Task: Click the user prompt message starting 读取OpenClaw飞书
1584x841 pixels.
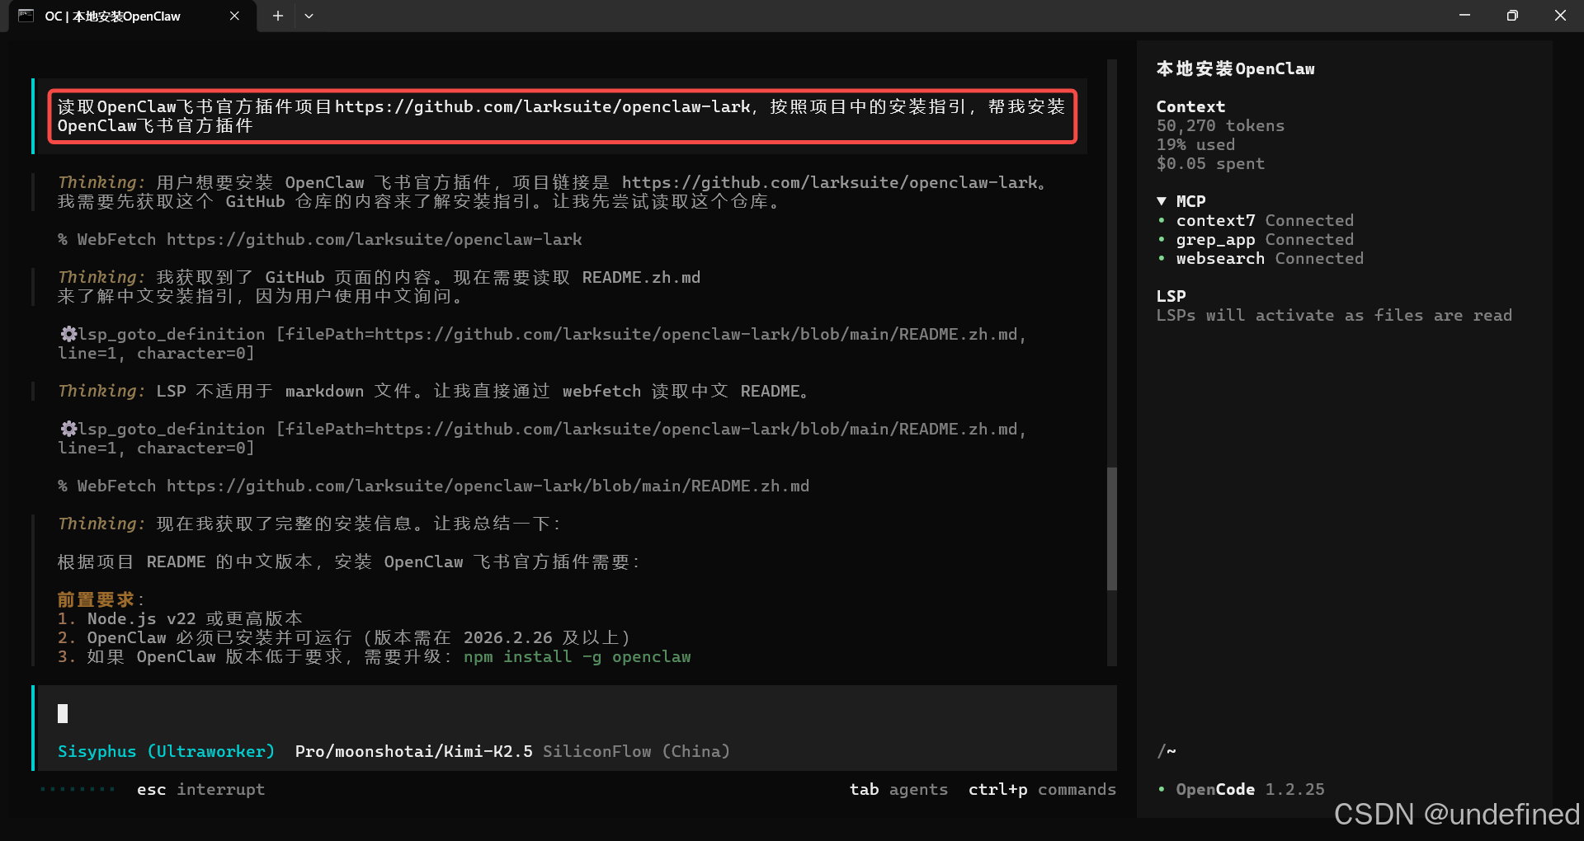Action: (562, 116)
